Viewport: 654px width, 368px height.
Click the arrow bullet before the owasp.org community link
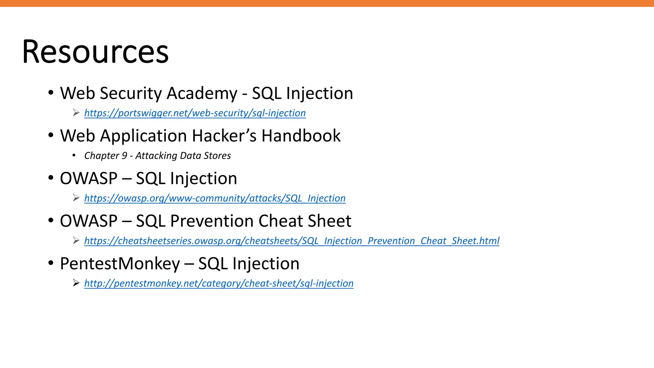pos(76,198)
